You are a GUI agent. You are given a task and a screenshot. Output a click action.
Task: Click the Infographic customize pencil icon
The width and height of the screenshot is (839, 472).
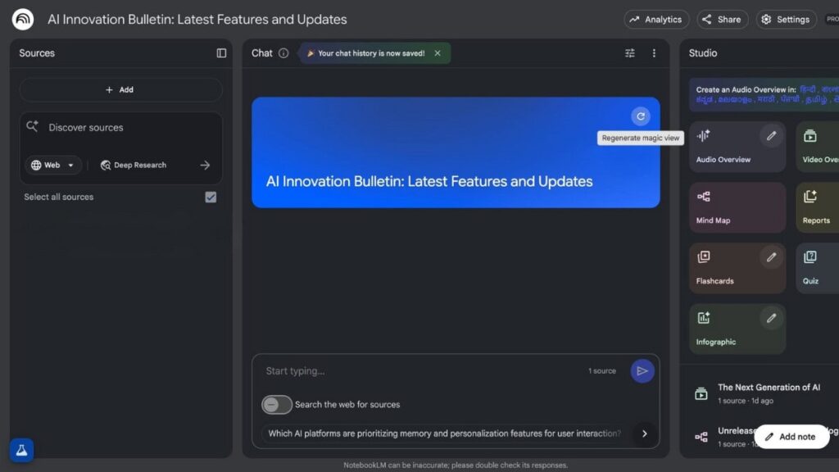pos(771,318)
